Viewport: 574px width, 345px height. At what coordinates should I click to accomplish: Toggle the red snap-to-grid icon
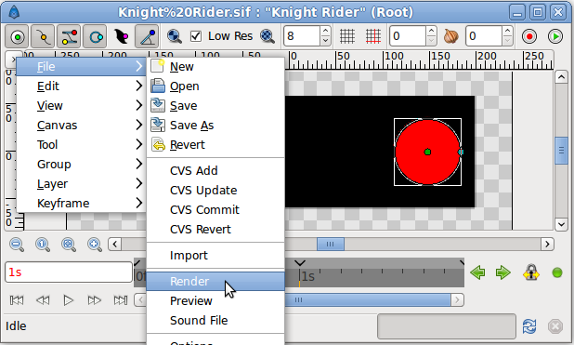(x=373, y=36)
